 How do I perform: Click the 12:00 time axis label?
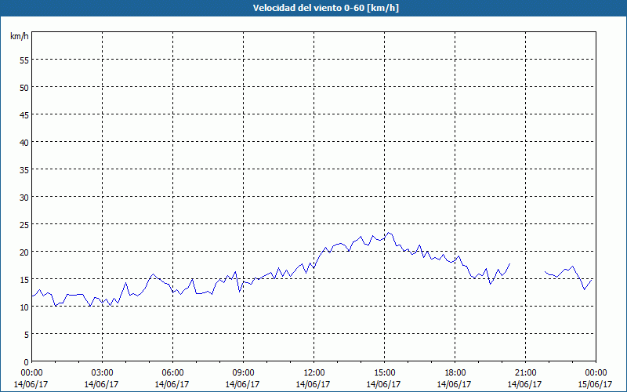(314, 373)
